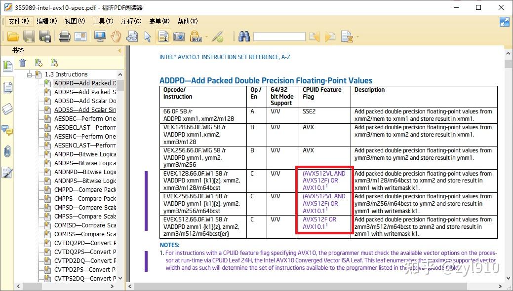
Task: Collapse the 书签 bookmarks panel arrow
Action: pos(119,51)
